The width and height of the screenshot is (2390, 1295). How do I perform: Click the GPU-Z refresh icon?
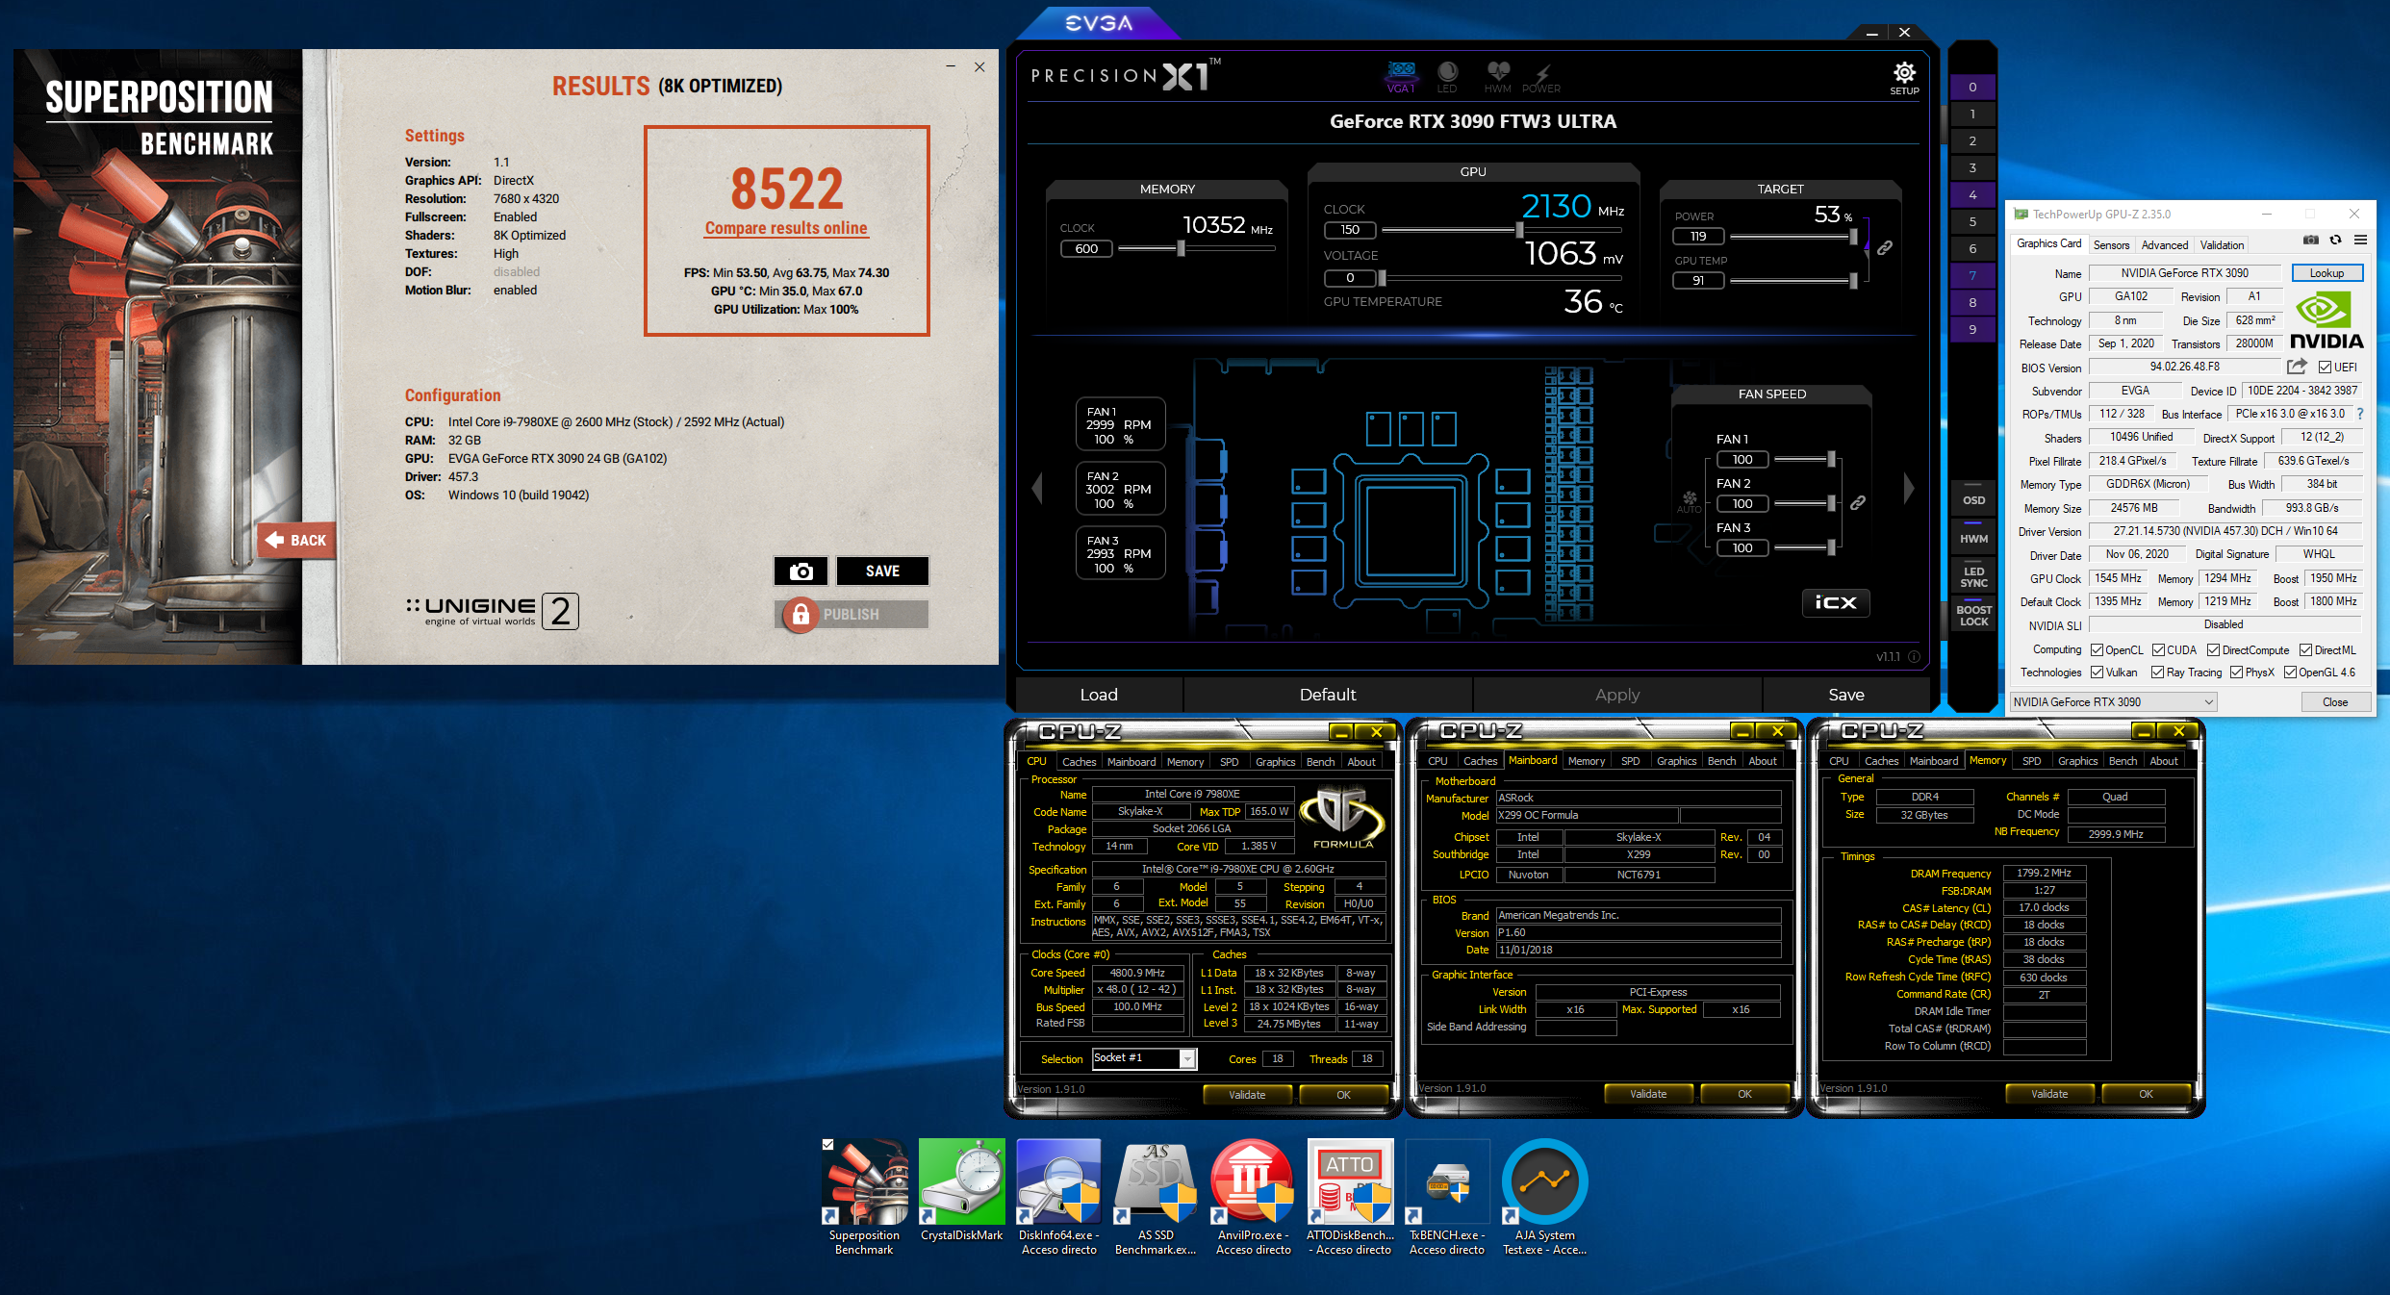point(2335,240)
